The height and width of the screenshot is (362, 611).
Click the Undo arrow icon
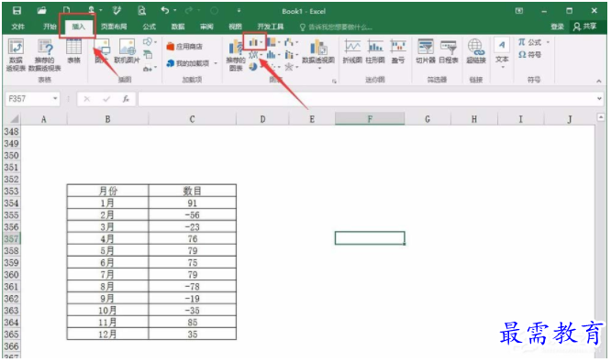(x=165, y=10)
